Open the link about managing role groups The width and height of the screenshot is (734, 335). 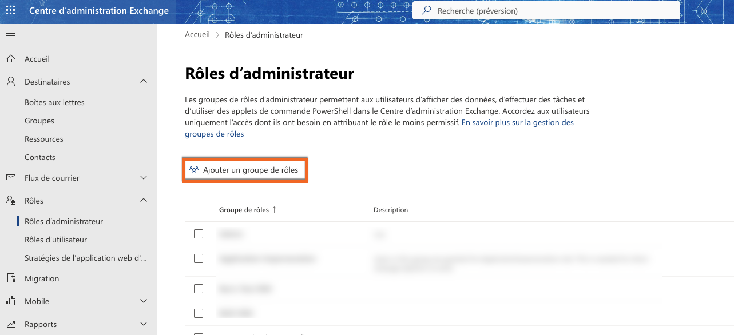tap(517, 122)
